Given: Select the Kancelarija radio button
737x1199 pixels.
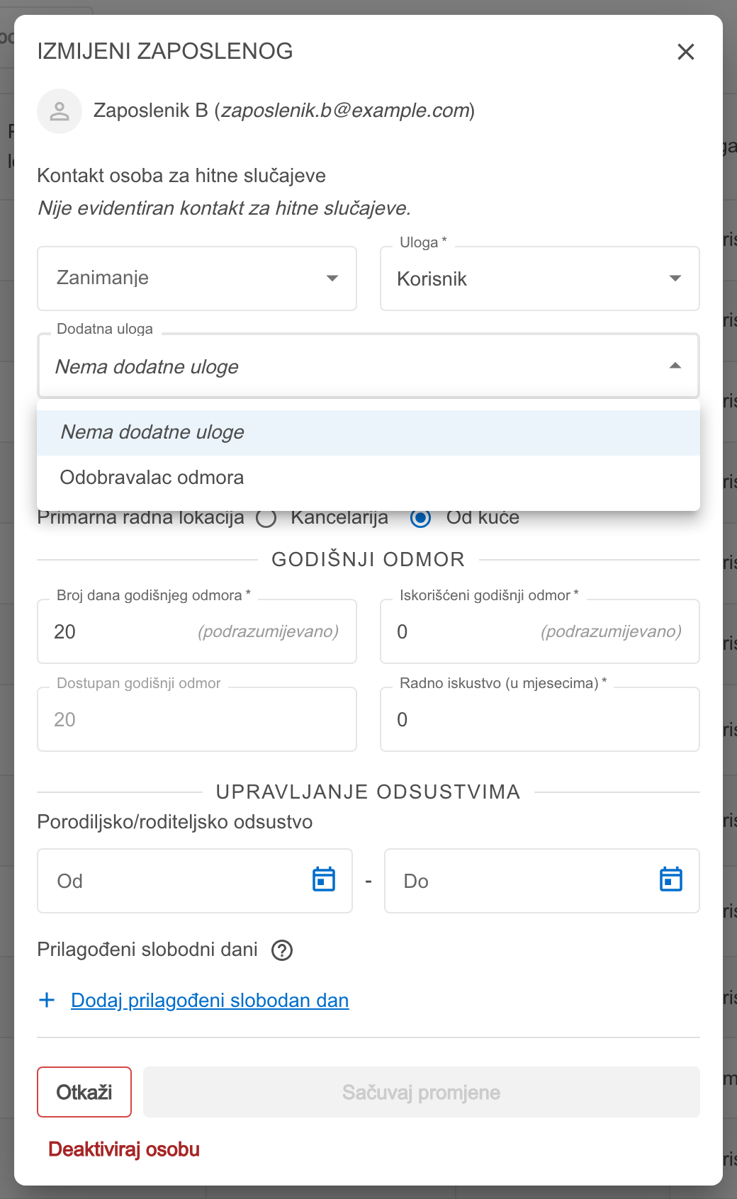Looking at the screenshot, I should click(266, 519).
